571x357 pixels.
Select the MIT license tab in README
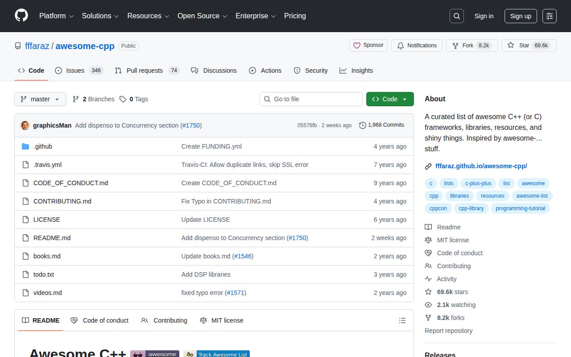pyautogui.click(x=222, y=320)
